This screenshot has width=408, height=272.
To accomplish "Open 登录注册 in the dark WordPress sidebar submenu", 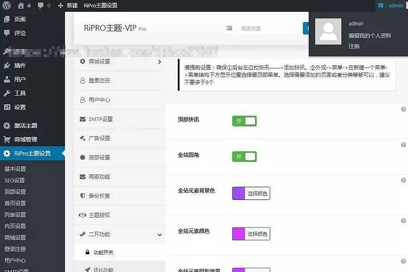I will (x=15, y=249).
